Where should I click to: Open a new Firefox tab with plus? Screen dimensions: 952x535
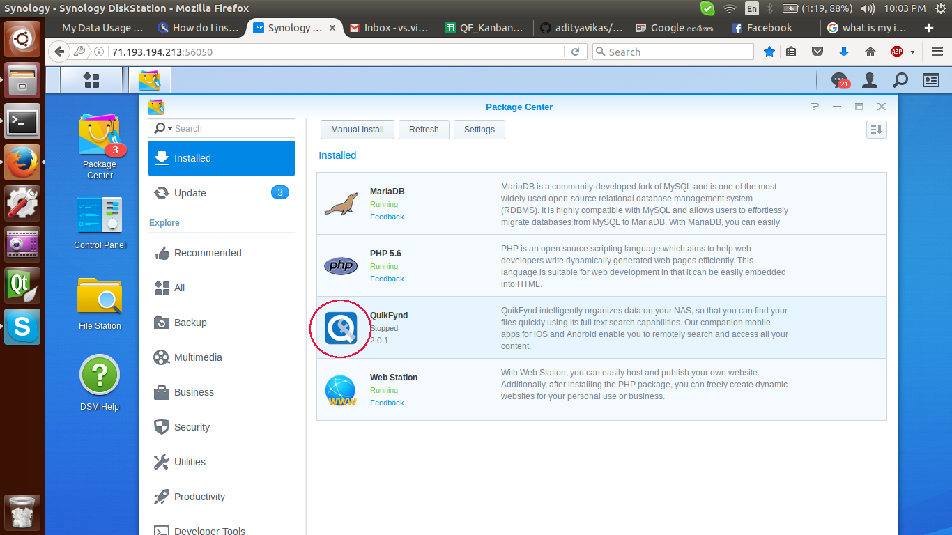[x=928, y=28]
